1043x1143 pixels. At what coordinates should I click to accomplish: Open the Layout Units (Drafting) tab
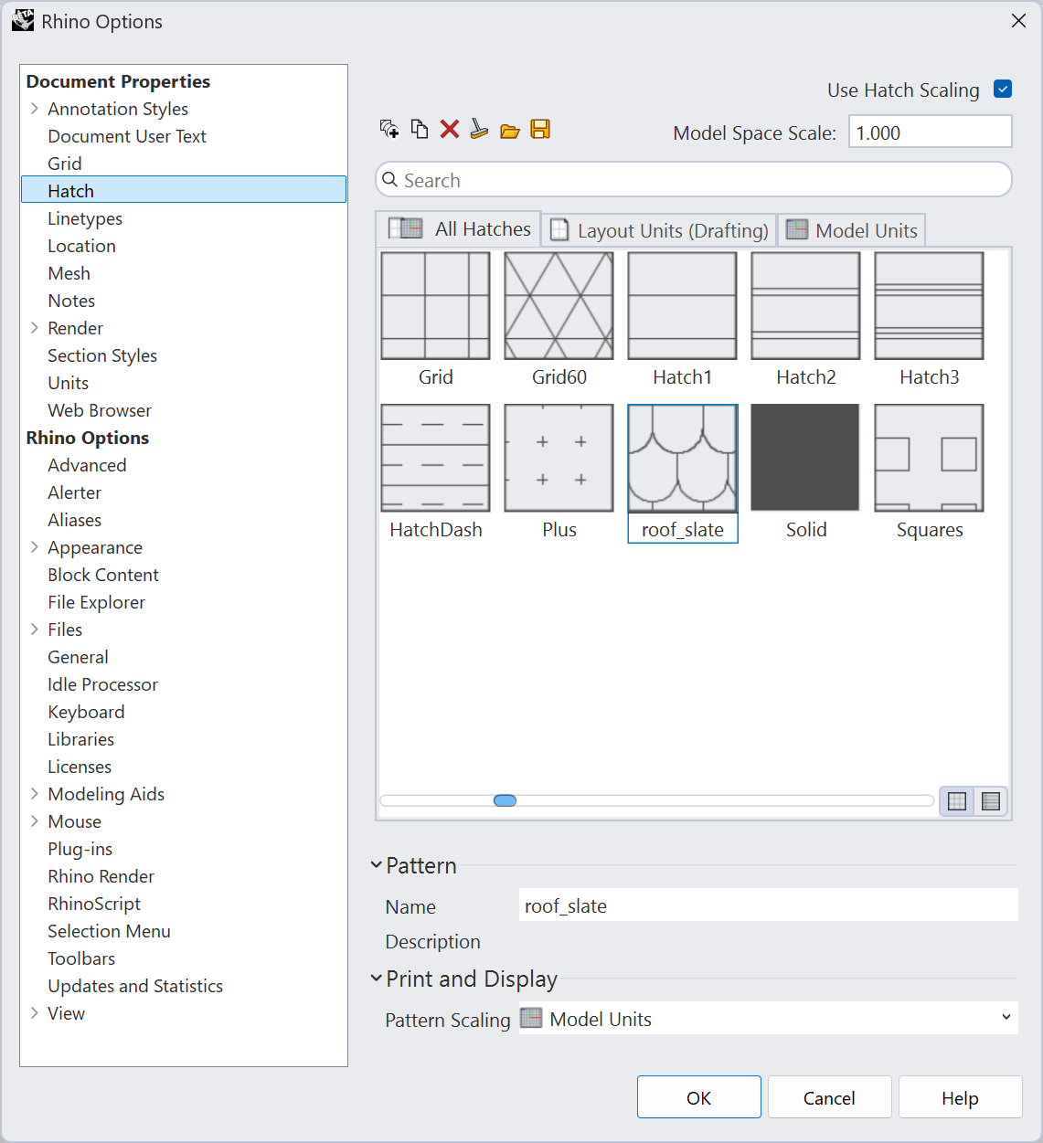pos(659,230)
